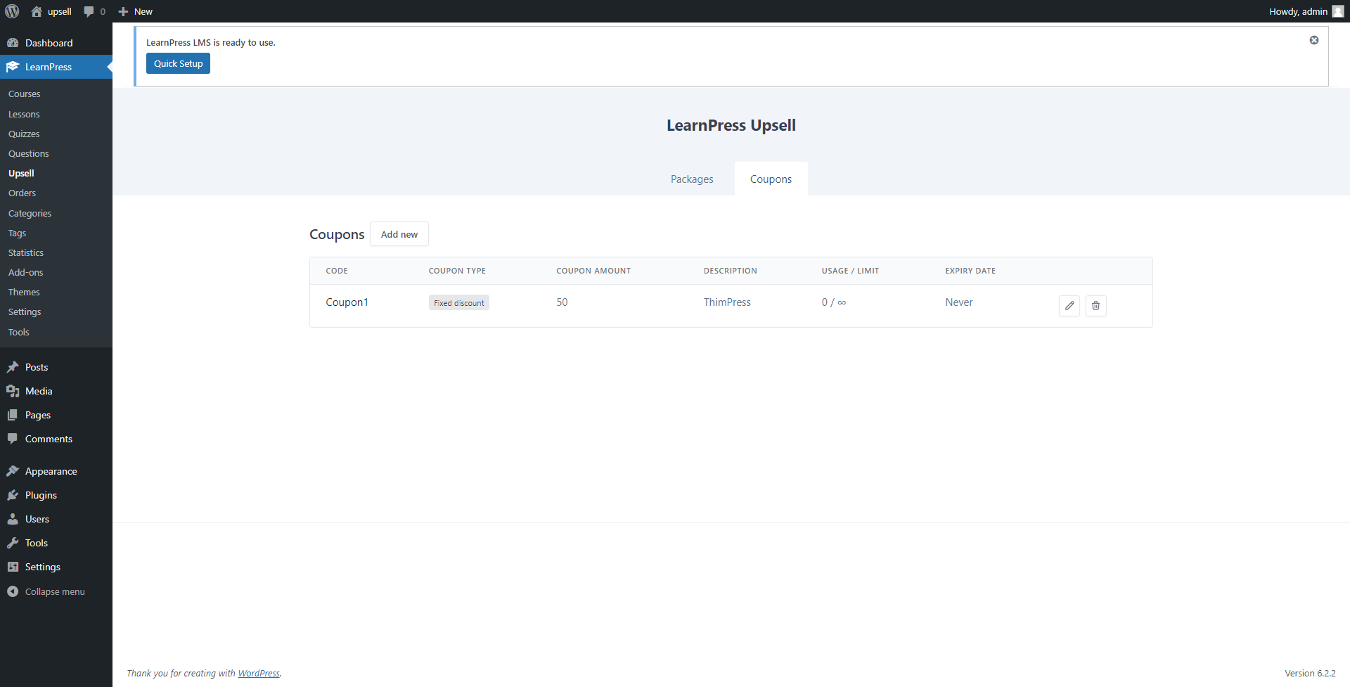Click the Tools wrench icon at bottom
Screen dimensions: 1350x687
[x=13, y=543]
